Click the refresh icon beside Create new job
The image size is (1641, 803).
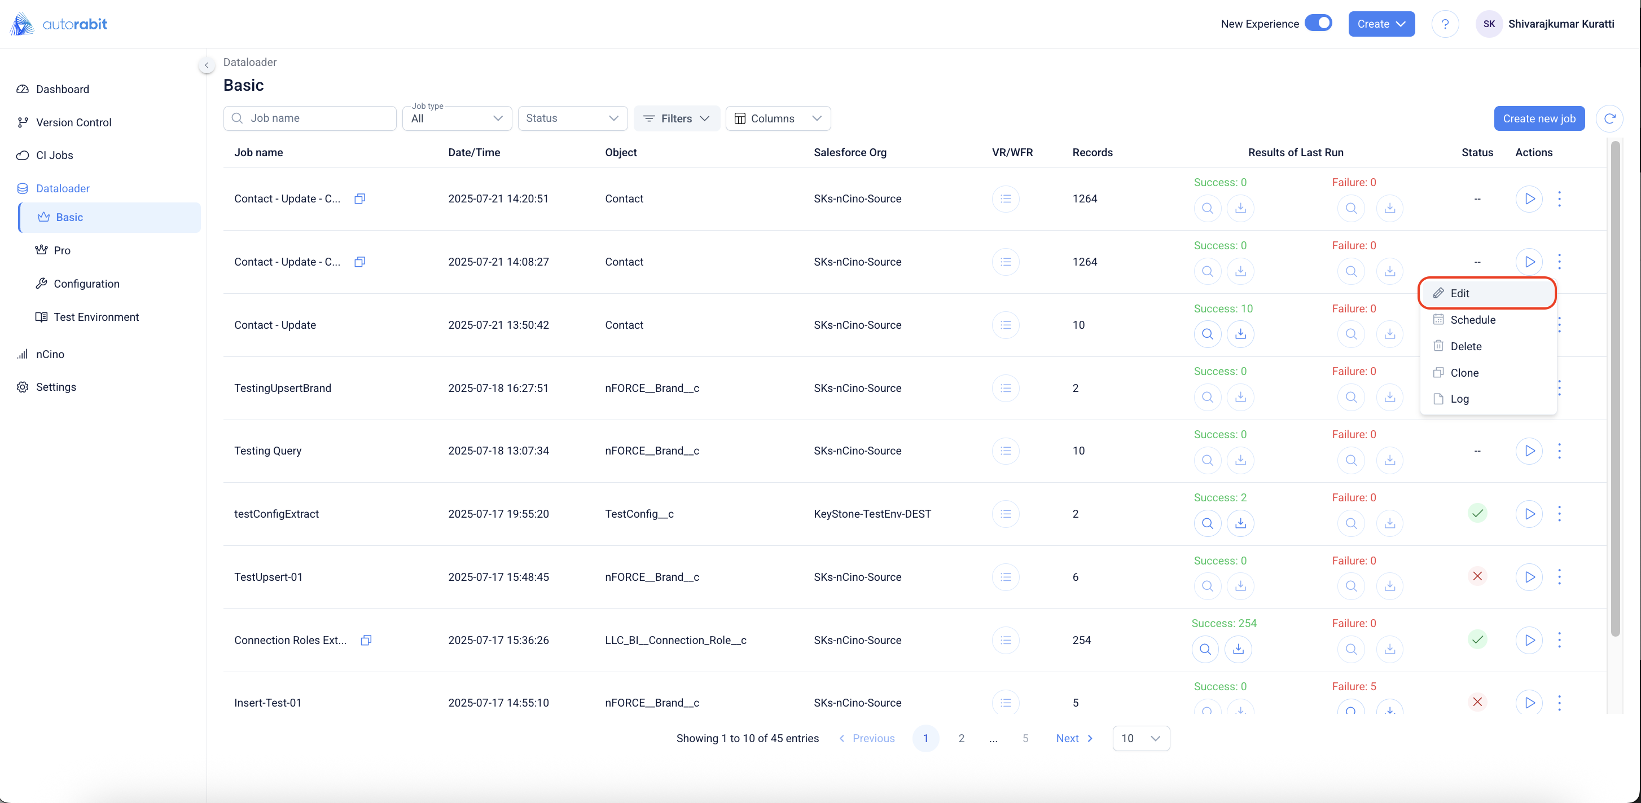(1609, 118)
